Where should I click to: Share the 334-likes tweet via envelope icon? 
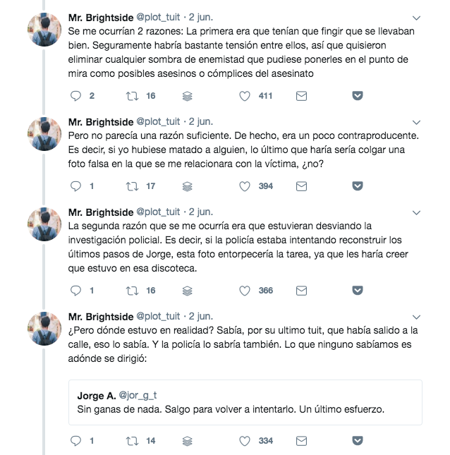(x=301, y=441)
